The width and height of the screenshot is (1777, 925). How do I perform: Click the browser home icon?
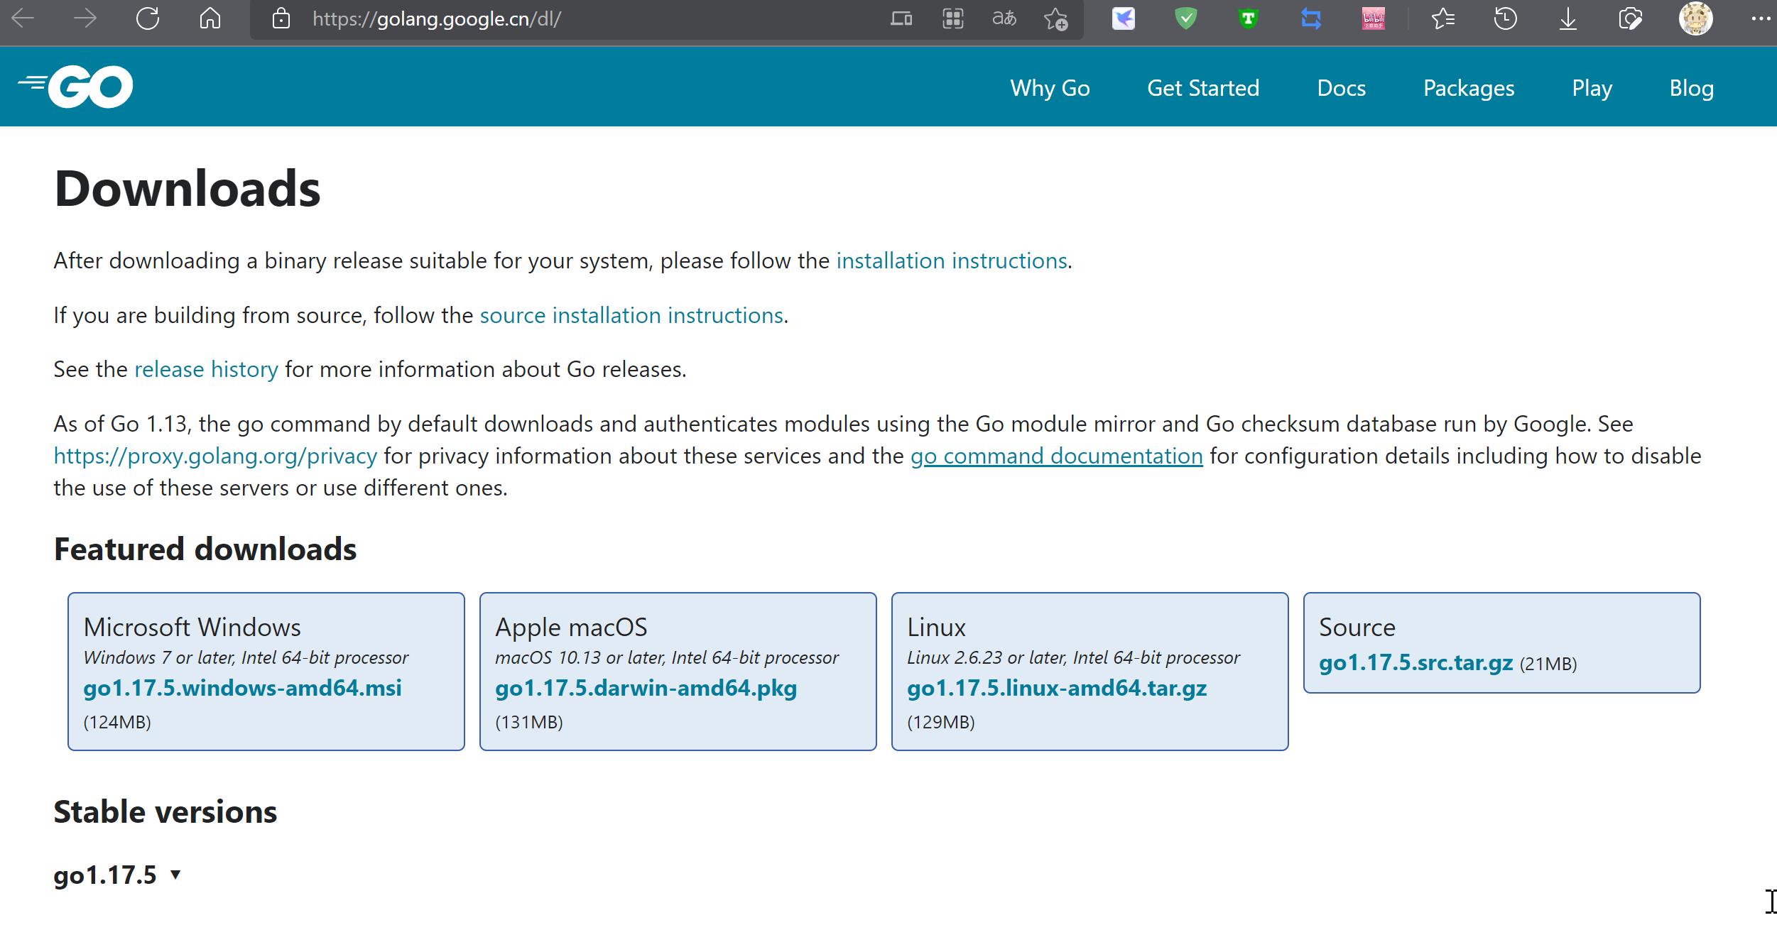click(210, 18)
